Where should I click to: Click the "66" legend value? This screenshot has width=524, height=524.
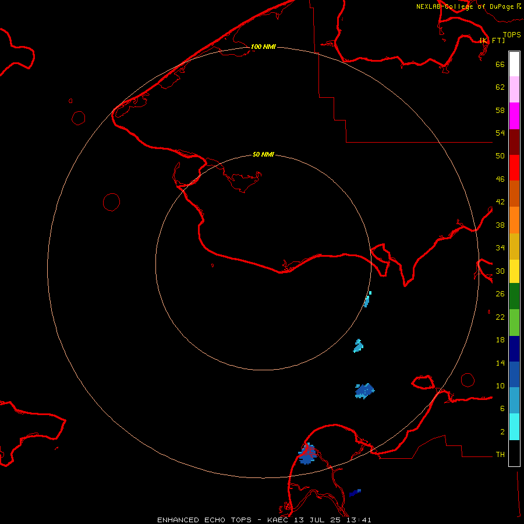click(x=500, y=64)
